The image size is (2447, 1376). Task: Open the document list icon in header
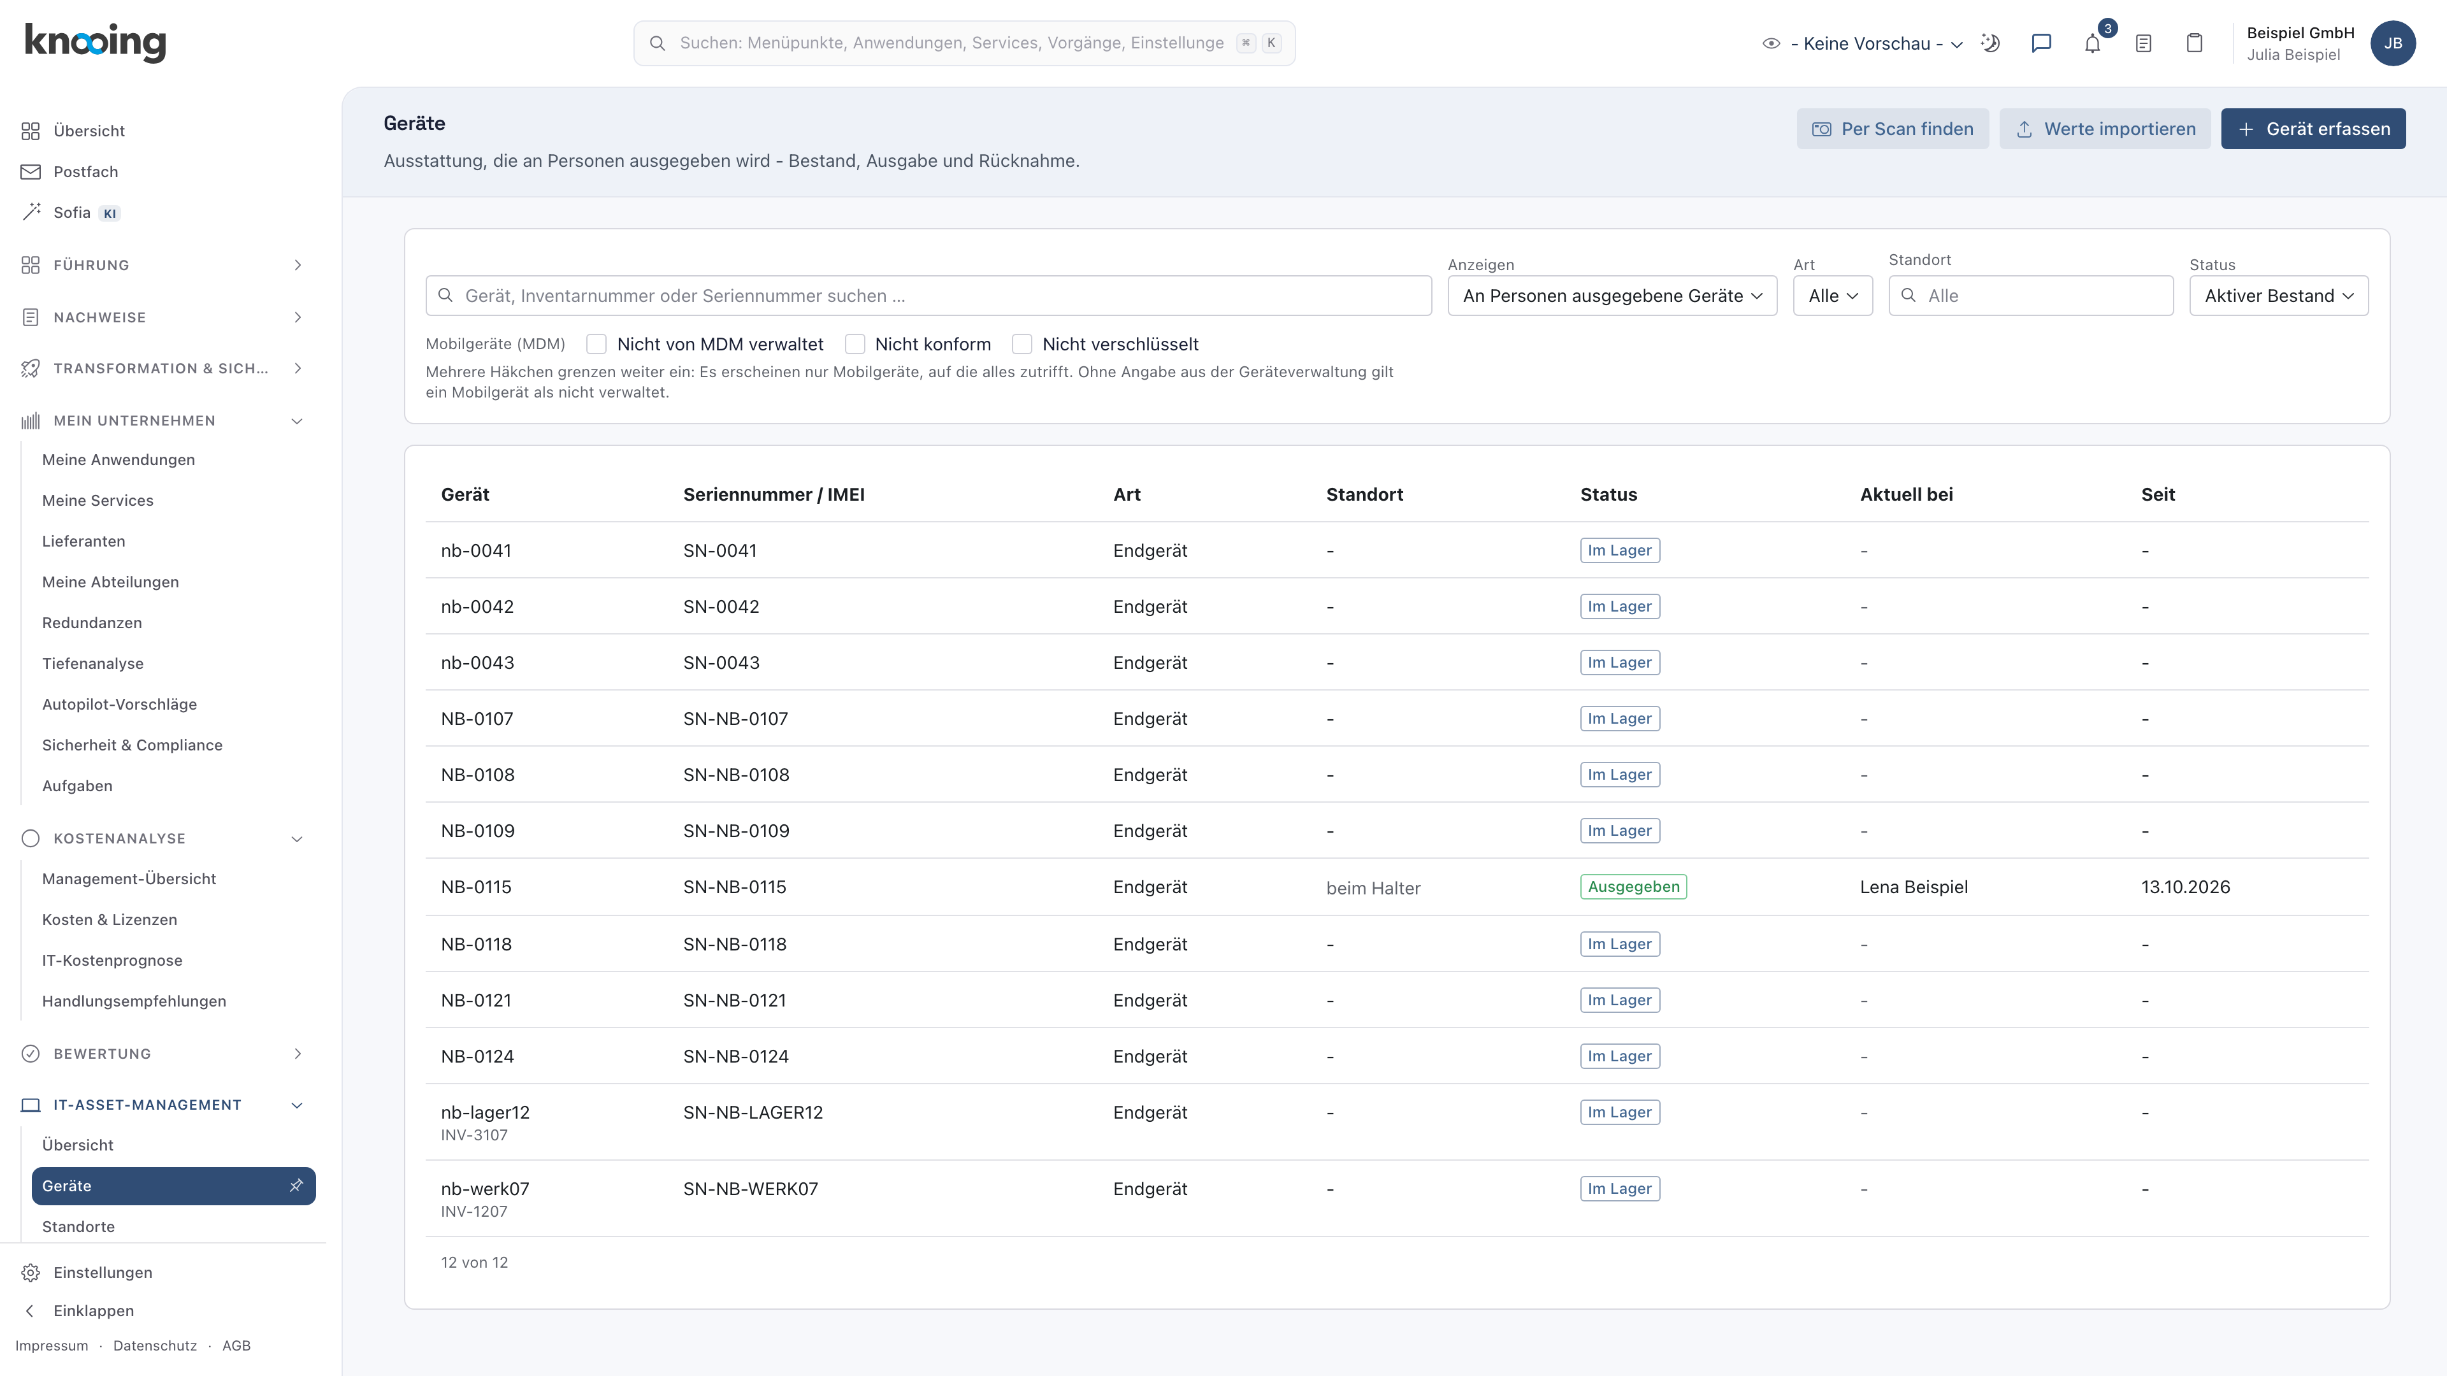pos(2143,43)
